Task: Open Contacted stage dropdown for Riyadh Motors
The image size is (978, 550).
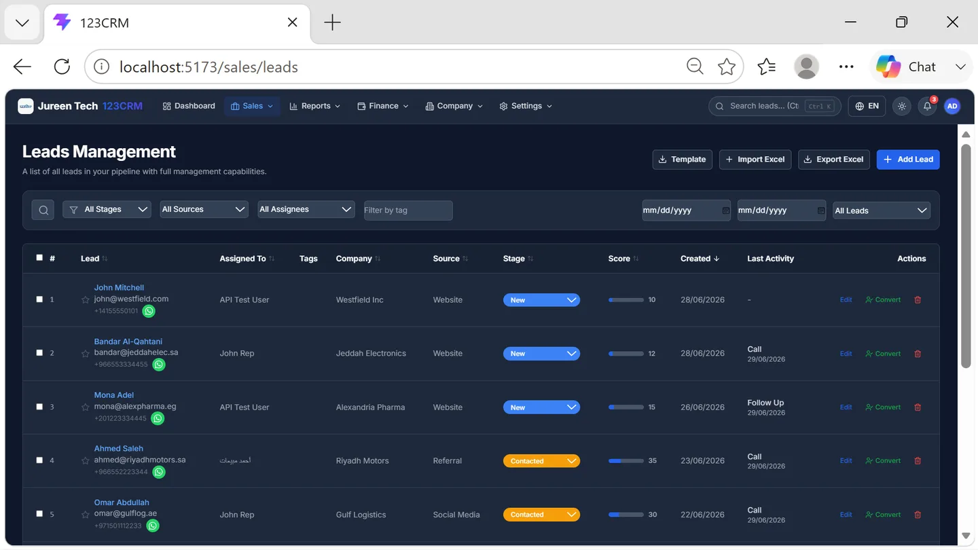Action: 541,460
